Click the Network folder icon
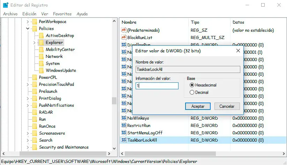This screenshot has width=287, height=165. (x=41, y=57)
